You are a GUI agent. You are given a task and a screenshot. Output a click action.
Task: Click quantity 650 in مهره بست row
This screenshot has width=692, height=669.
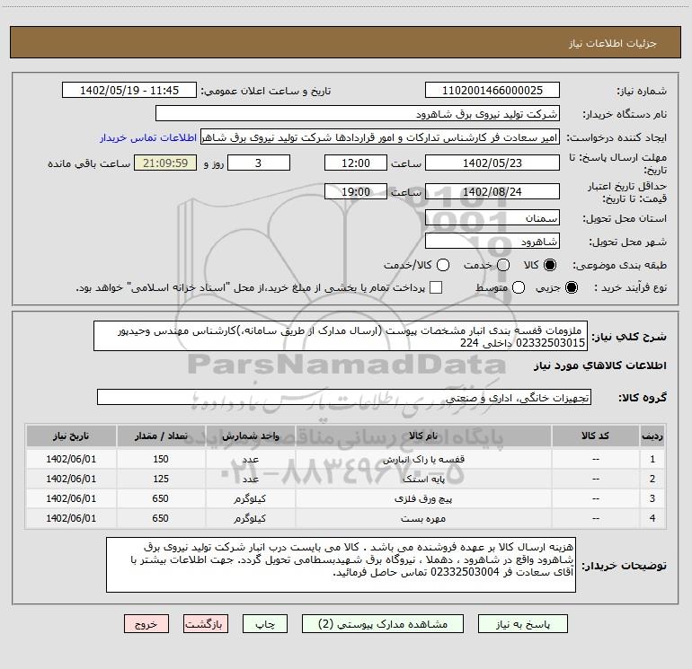pos(161,519)
